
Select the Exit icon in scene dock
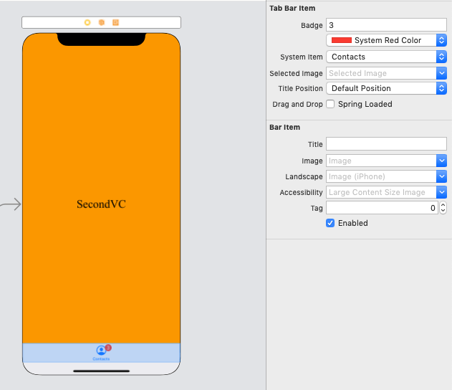pyautogui.click(x=115, y=22)
